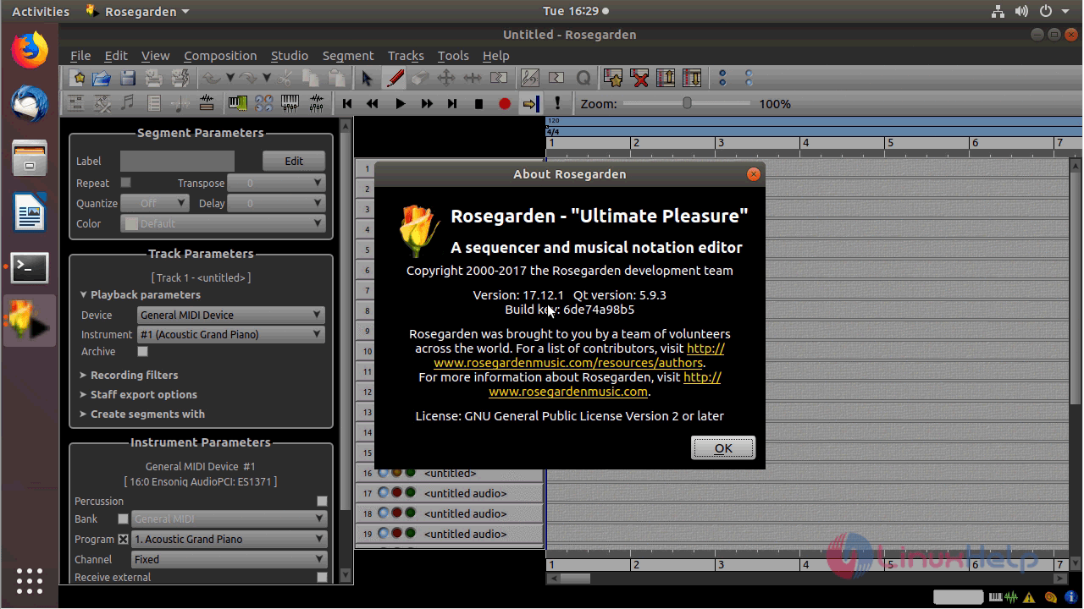Open the Quantize dropdown showing Off
The height and width of the screenshot is (609, 1084).
(x=154, y=203)
